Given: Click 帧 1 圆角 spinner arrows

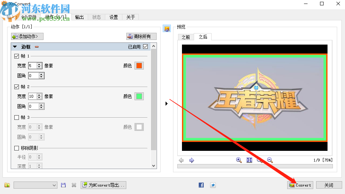Looking at the screenshot, I should point(41,76).
